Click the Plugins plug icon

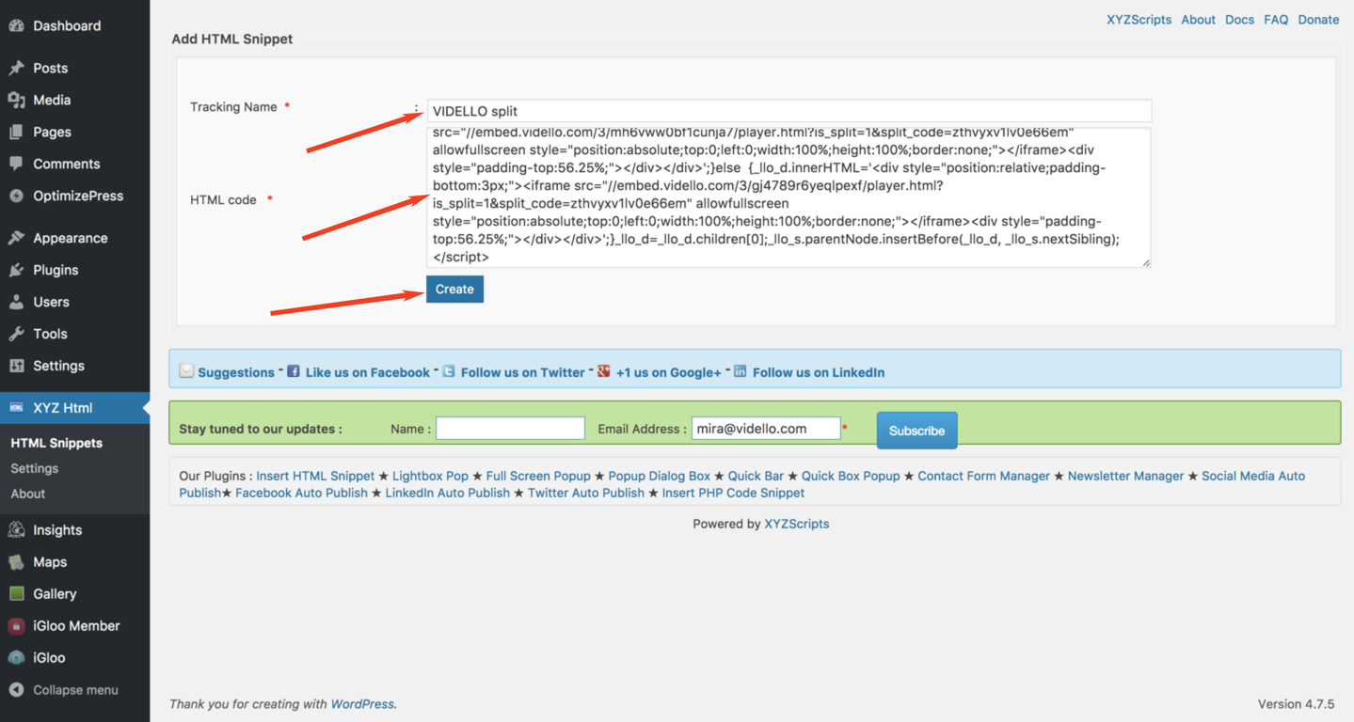coord(17,270)
